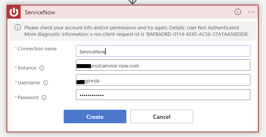
Task: Focus the Connection name input field
Action: [x=163, y=51]
